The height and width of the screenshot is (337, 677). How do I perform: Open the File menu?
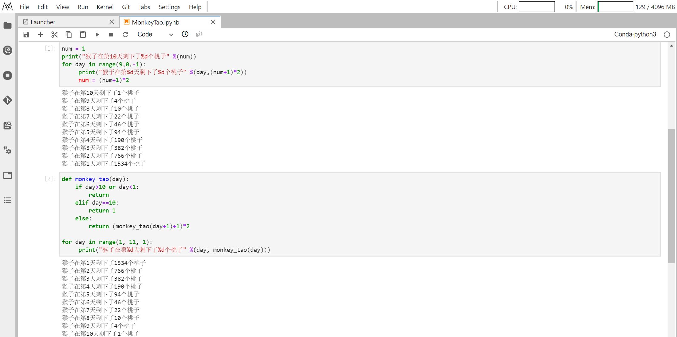pyautogui.click(x=24, y=7)
